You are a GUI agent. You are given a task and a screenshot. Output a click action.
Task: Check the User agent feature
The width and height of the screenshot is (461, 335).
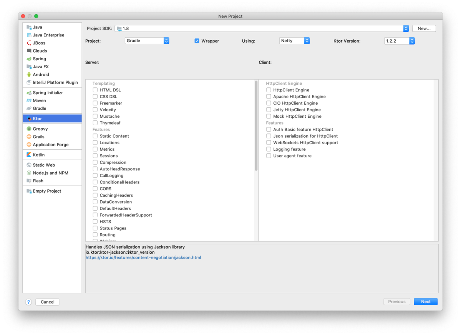click(x=269, y=156)
